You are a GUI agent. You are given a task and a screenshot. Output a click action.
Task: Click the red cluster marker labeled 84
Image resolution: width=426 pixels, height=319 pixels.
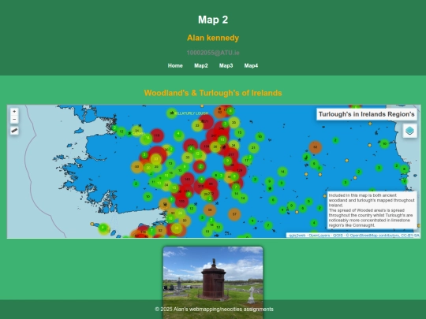211,184
